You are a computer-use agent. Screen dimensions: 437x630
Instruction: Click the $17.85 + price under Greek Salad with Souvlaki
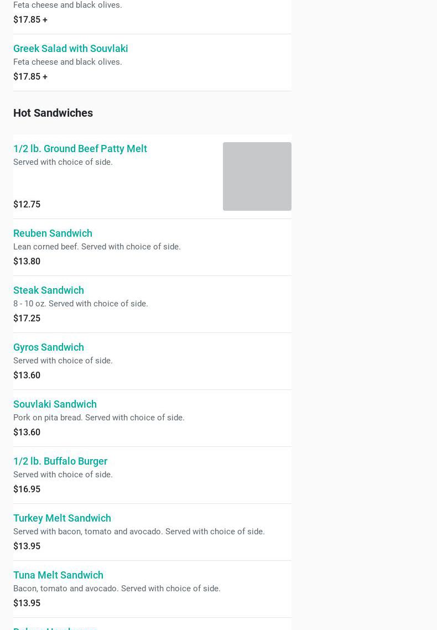coord(30,77)
